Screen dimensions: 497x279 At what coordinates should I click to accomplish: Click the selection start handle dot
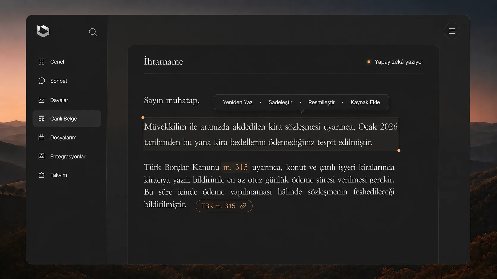pos(143,118)
